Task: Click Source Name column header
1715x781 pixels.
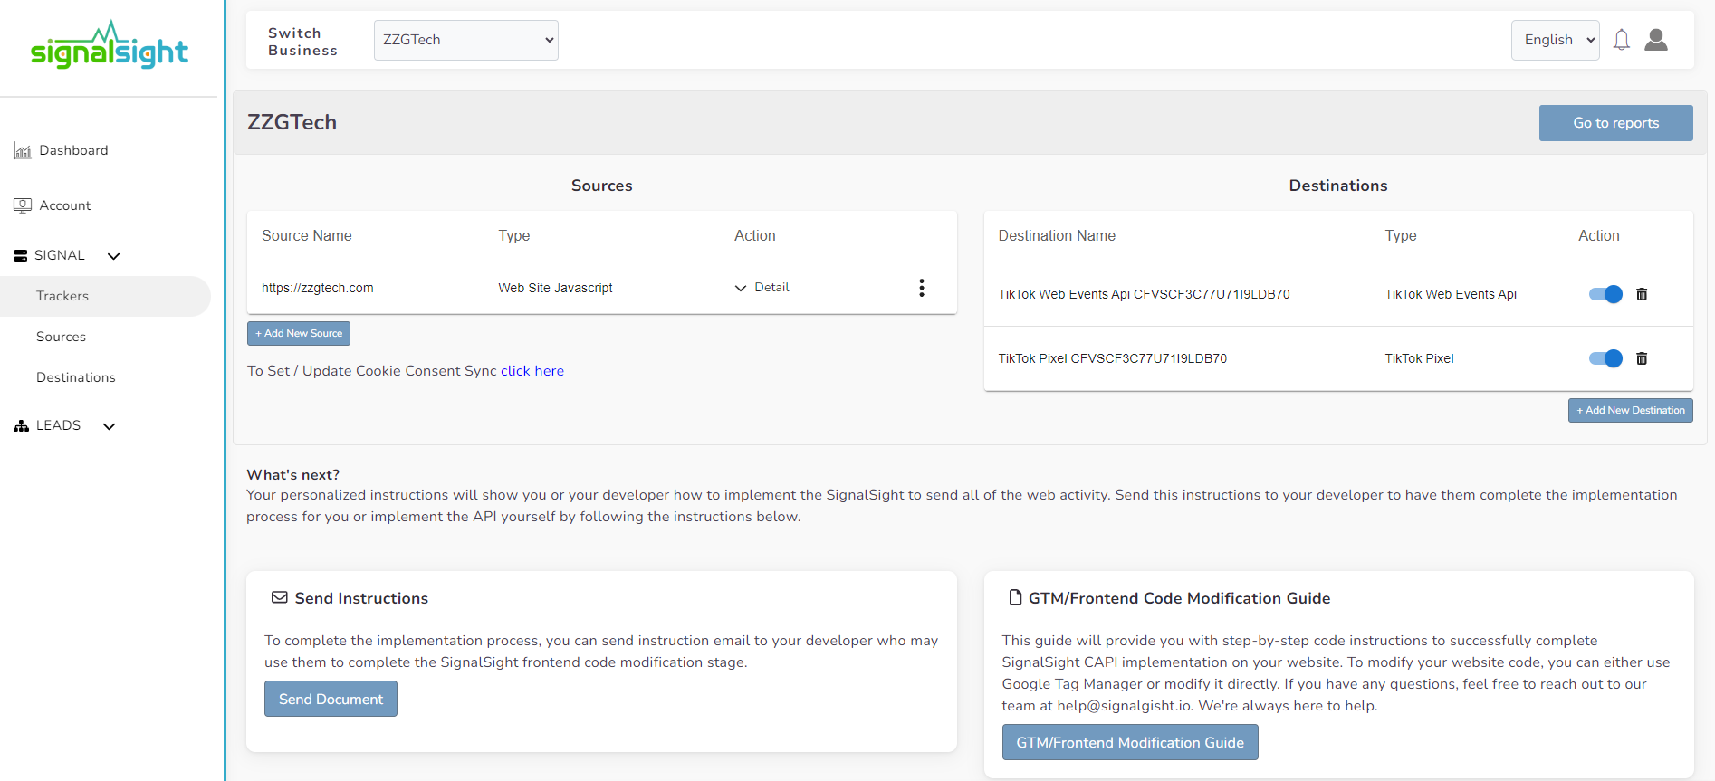Action: [x=307, y=235]
